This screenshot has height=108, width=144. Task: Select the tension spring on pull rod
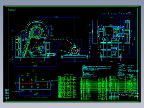(51, 55)
